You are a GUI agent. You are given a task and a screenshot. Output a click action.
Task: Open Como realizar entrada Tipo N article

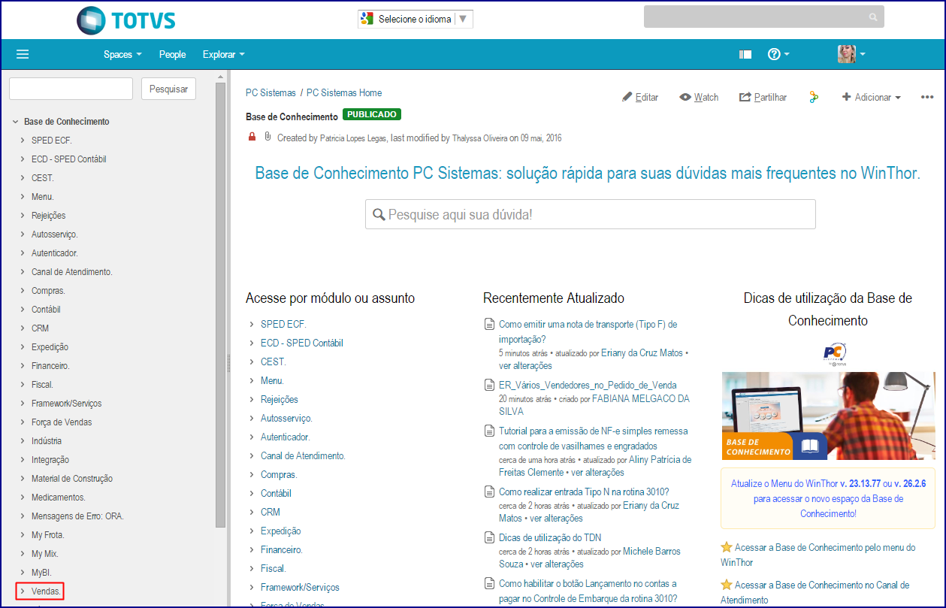pos(584,492)
